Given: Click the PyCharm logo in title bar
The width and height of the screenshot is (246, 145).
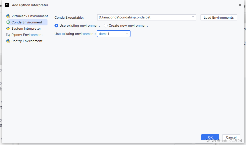Looking at the screenshot, I should pyautogui.click(x=7, y=5).
